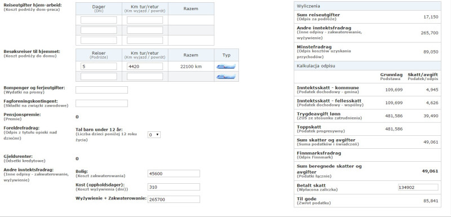Click first Dager field in home-work travel
Viewport: 451px width, 217px height.
pyautogui.click(x=99, y=20)
